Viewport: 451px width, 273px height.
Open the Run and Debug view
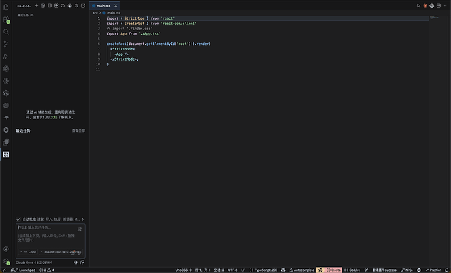[x=6, y=56]
